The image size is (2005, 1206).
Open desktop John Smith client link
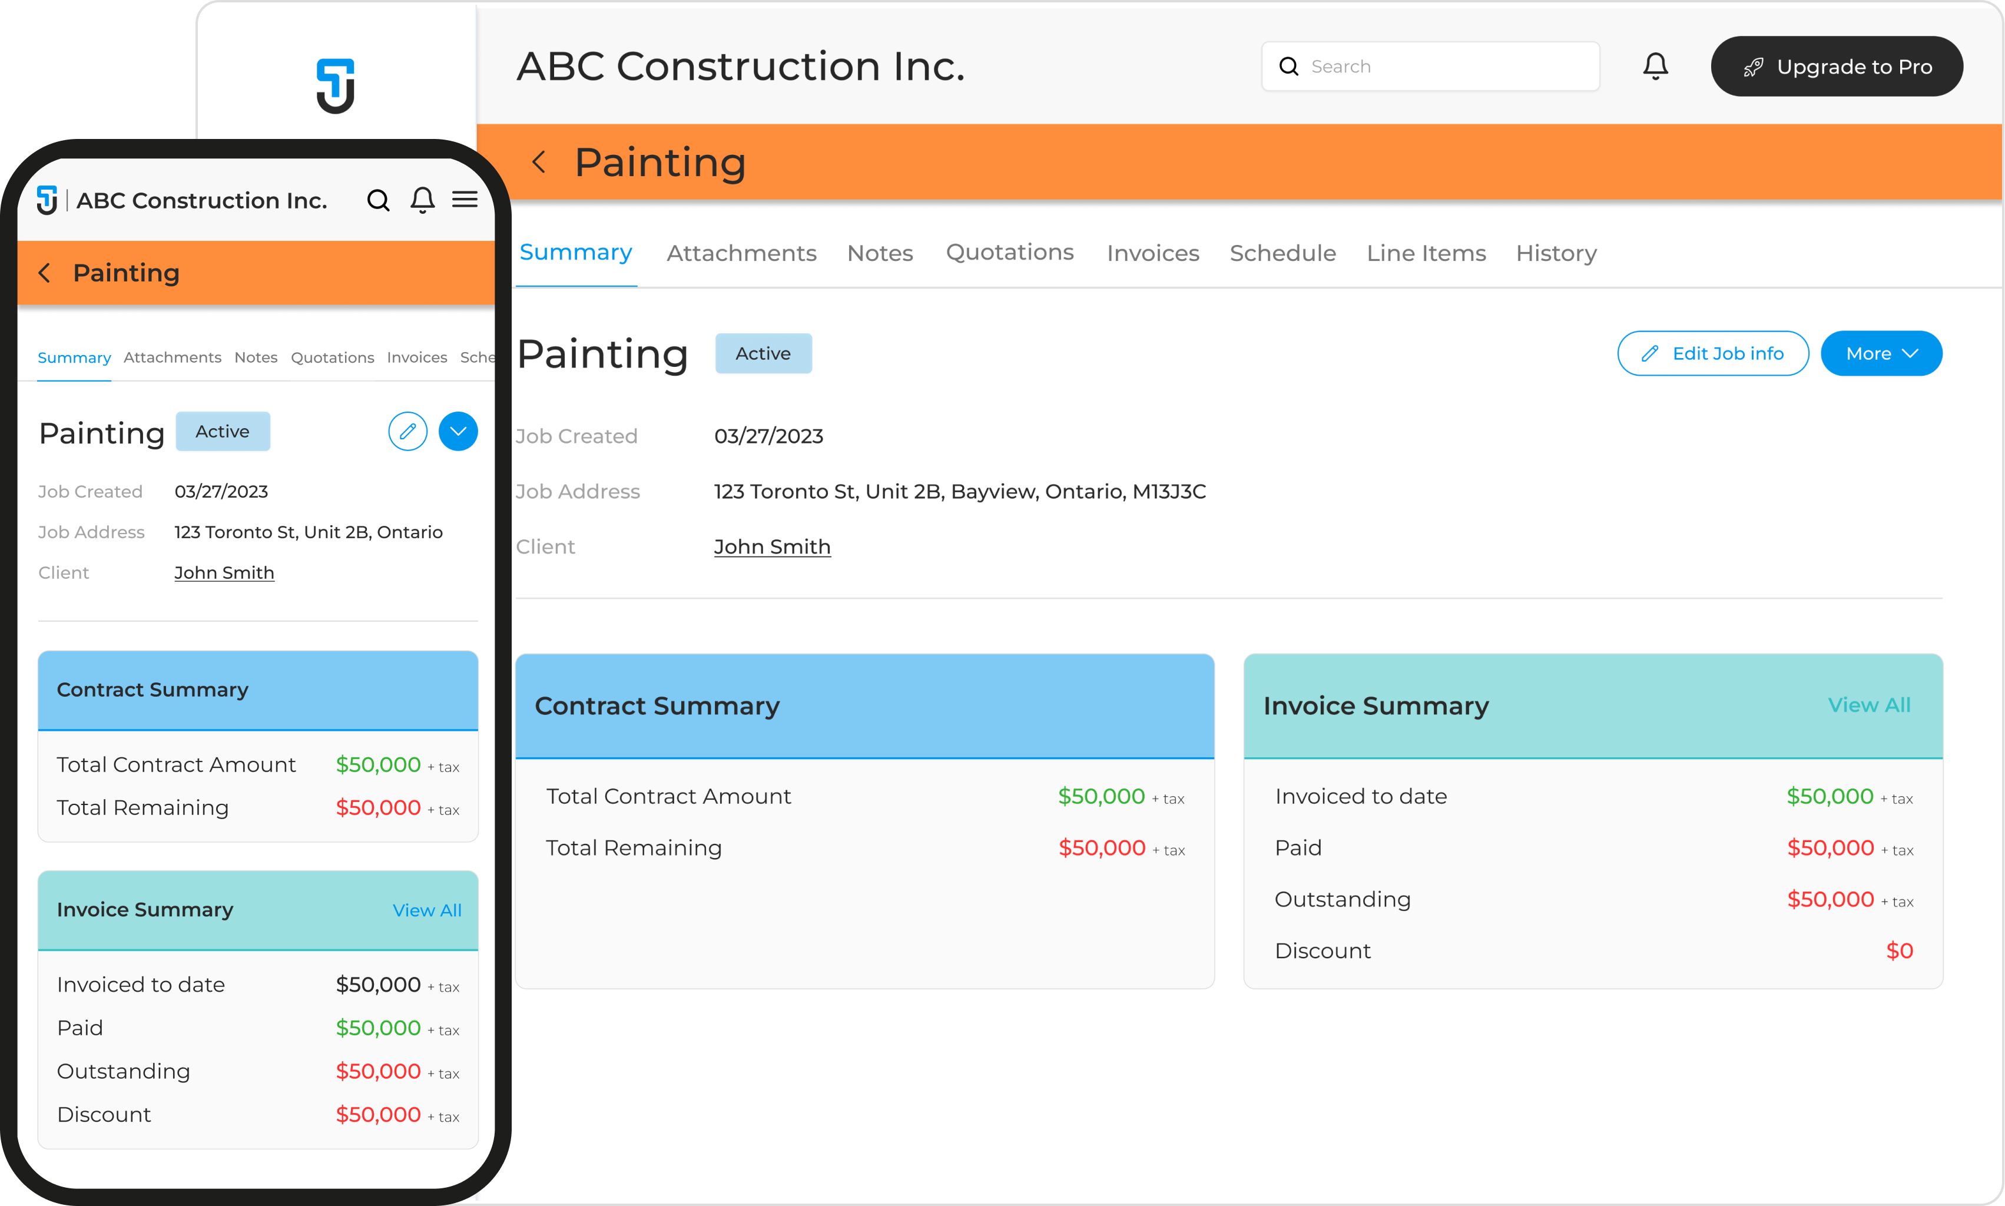[x=772, y=547]
